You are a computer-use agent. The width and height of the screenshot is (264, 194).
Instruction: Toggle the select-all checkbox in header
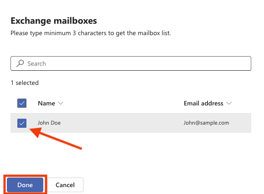22,103
